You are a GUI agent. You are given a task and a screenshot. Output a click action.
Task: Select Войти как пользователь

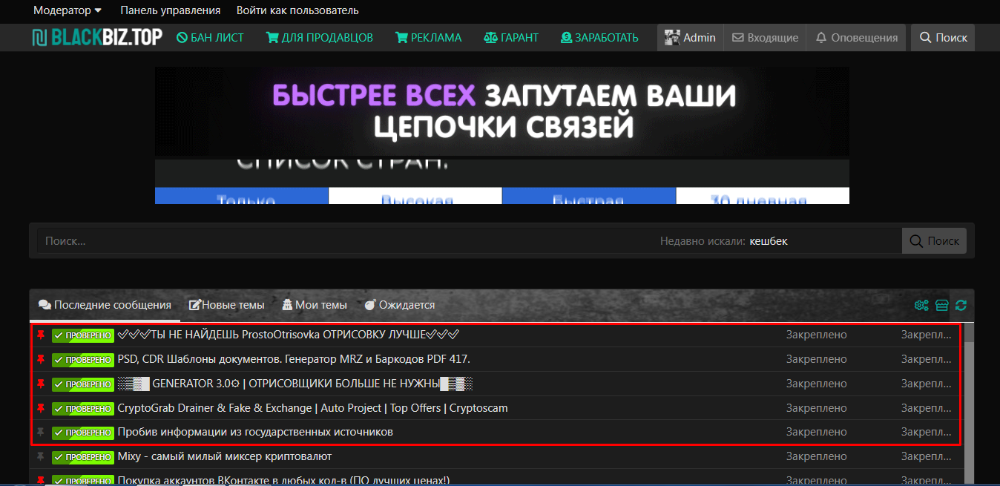(x=297, y=10)
